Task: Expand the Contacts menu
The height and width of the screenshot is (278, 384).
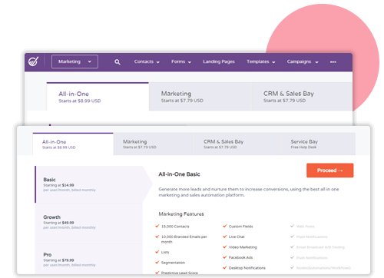Action: (x=147, y=61)
